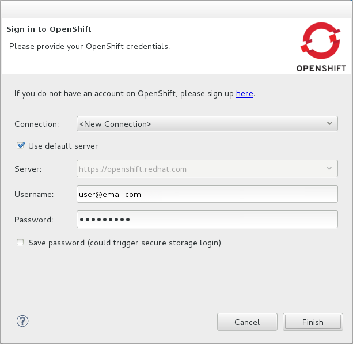Click the "Password:" label
Screen dimensions: 353x344
33,220
